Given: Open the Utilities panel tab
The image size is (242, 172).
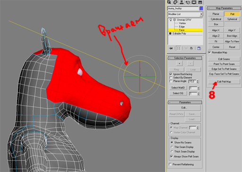Looking at the screenshot, I should [200, 2].
